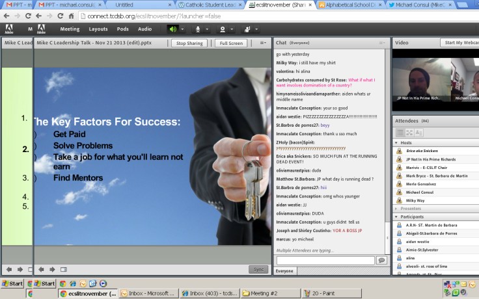Click participant icon next to Abigail-St.barbara de Porres
Viewport: 479px width, 299px height.
[399, 233]
